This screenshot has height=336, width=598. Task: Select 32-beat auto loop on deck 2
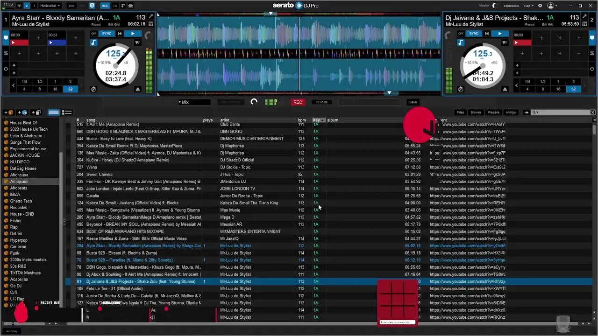573,89
